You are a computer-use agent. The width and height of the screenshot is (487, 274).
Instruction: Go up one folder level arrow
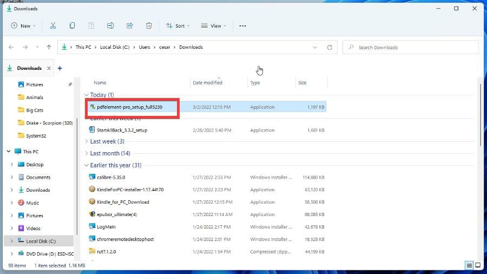tap(49, 48)
